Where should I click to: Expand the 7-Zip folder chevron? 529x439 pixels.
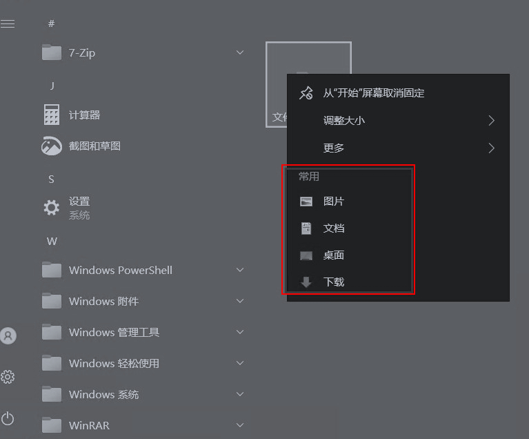point(240,52)
